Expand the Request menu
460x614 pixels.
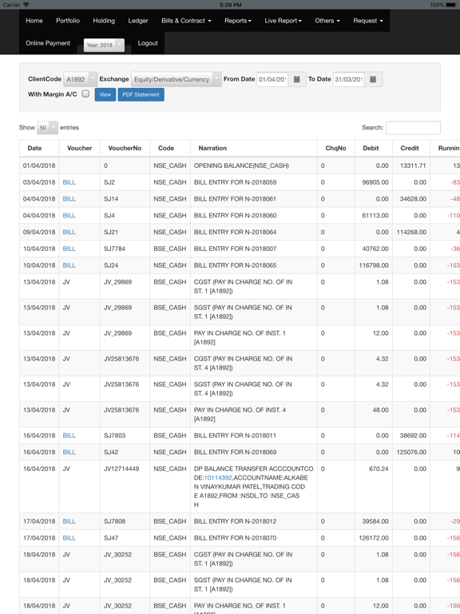[x=368, y=21]
